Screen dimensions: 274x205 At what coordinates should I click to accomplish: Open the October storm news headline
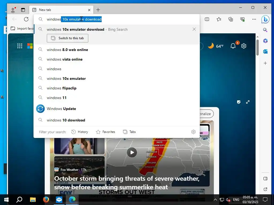[x=127, y=183]
